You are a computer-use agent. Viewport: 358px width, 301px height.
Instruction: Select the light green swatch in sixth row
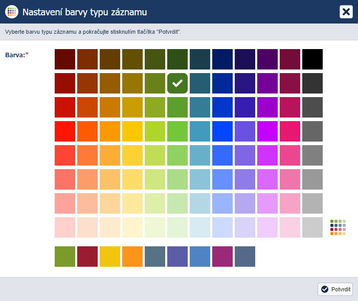coord(177,179)
